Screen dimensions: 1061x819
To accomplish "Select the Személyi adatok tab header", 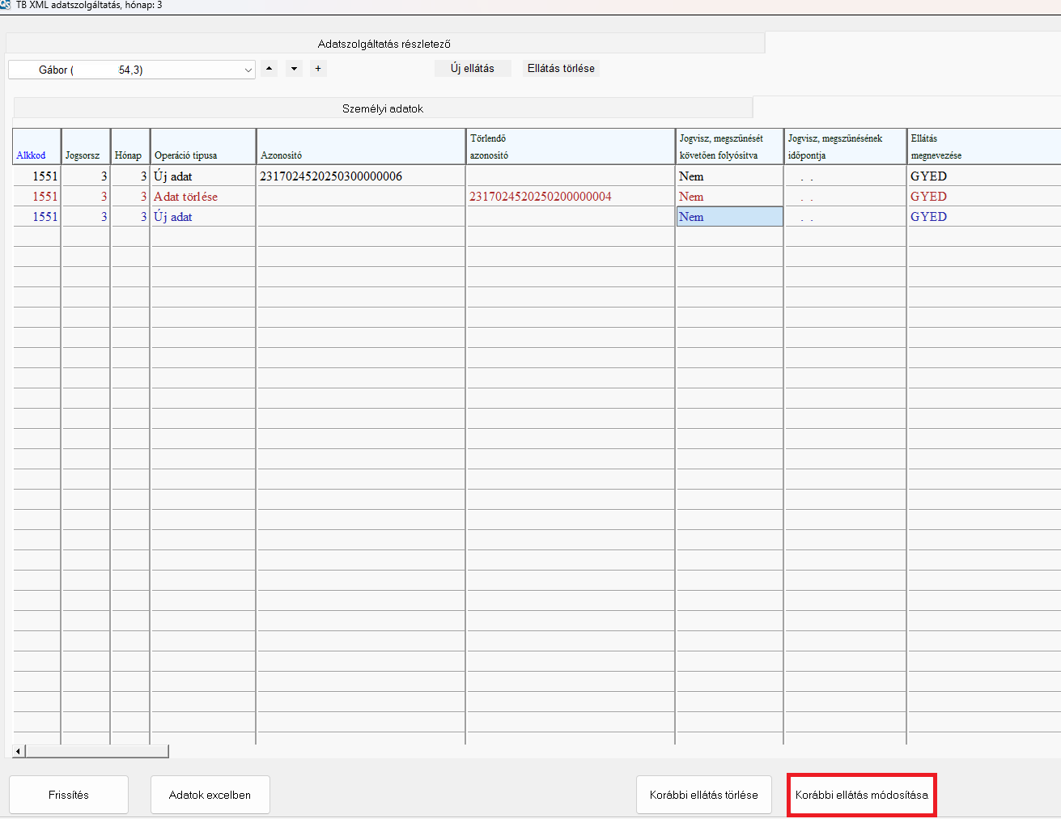I will [x=383, y=108].
